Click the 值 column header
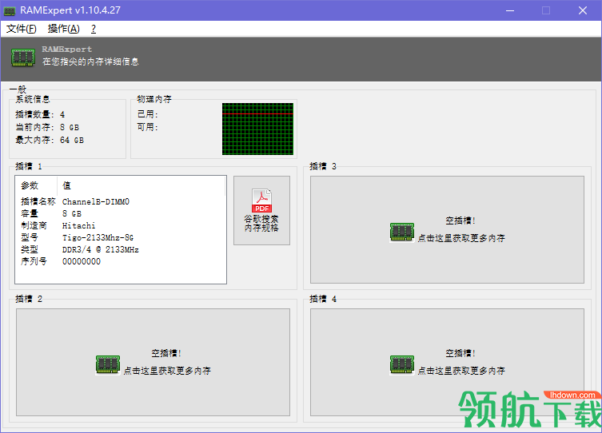The width and height of the screenshot is (602, 433). pyautogui.click(x=141, y=185)
